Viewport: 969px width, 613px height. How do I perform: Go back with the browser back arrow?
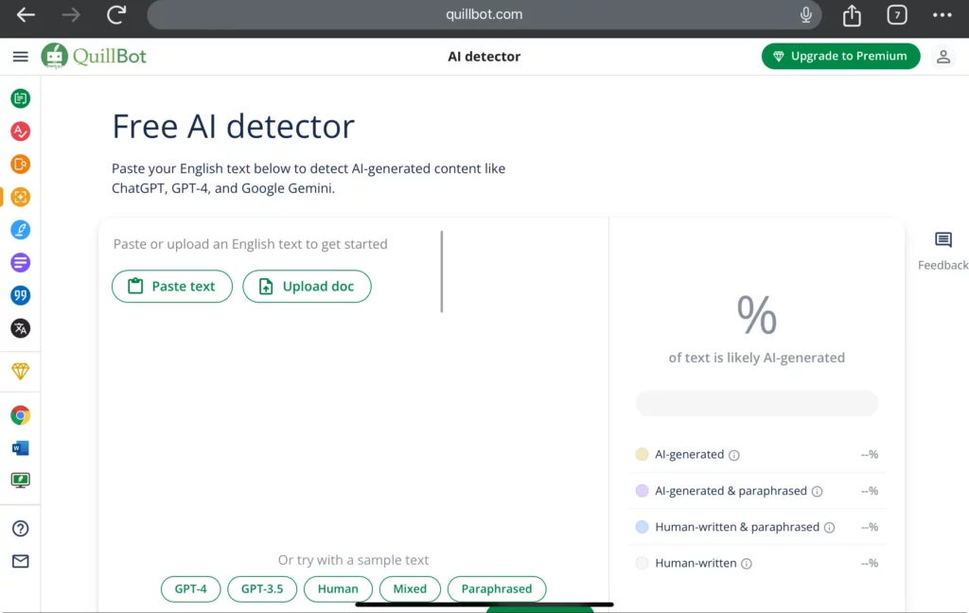pyautogui.click(x=26, y=14)
